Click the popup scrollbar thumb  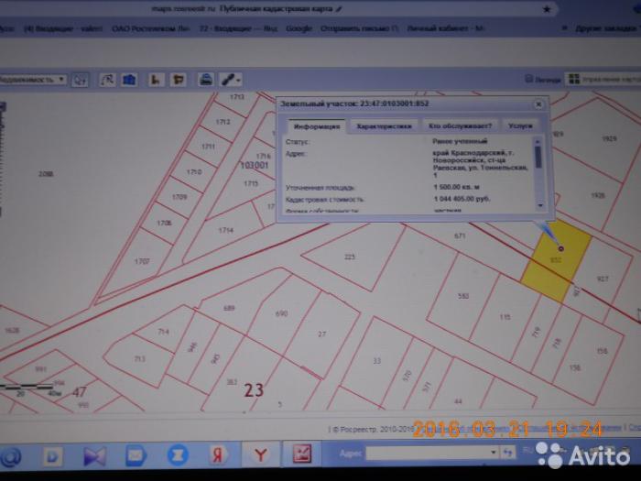click(x=538, y=157)
